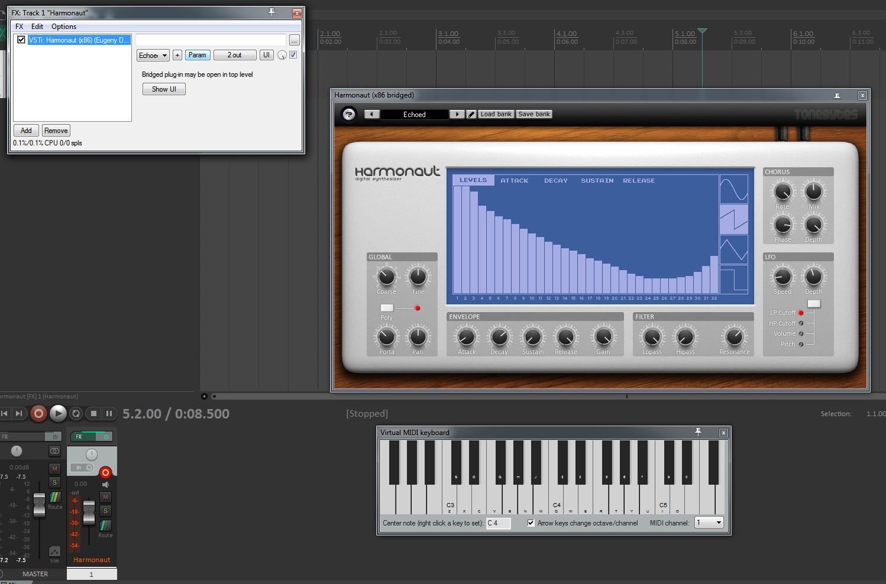
Task: Open the MIDI channel dropdown
Action: 709,523
